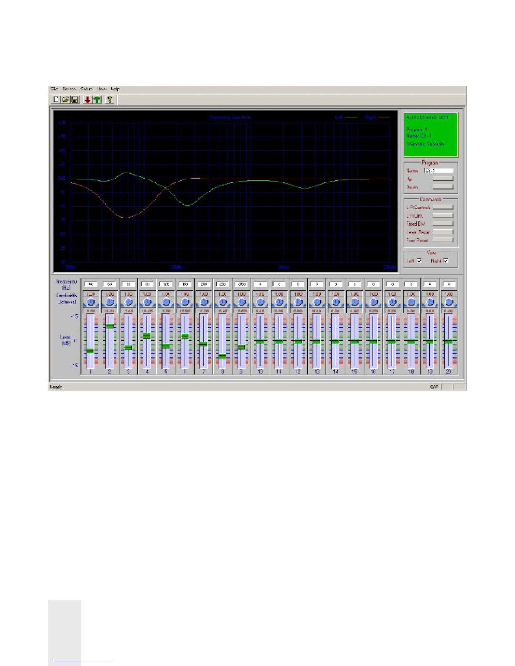Click the band 10 bandwidth knob
Viewport: 515px width, 666px height.
click(x=260, y=302)
